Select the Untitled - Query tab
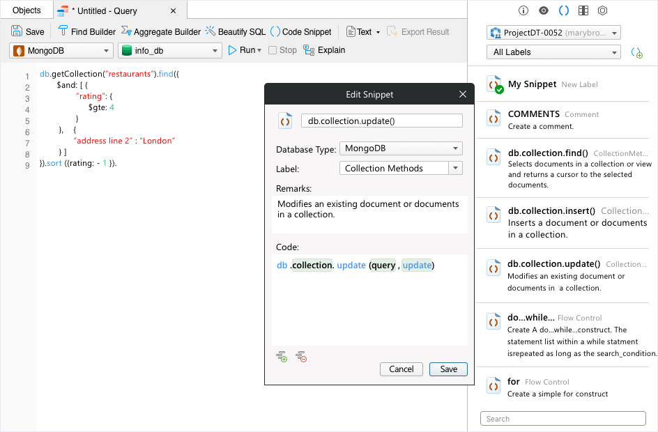The width and height of the screenshot is (658, 432). [x=120, y=11]
